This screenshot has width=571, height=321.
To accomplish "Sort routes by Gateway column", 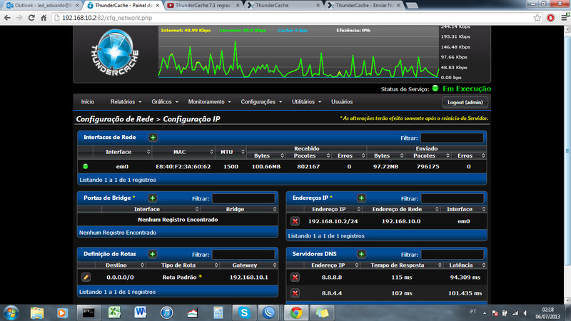I will click(x=249, y=265).
